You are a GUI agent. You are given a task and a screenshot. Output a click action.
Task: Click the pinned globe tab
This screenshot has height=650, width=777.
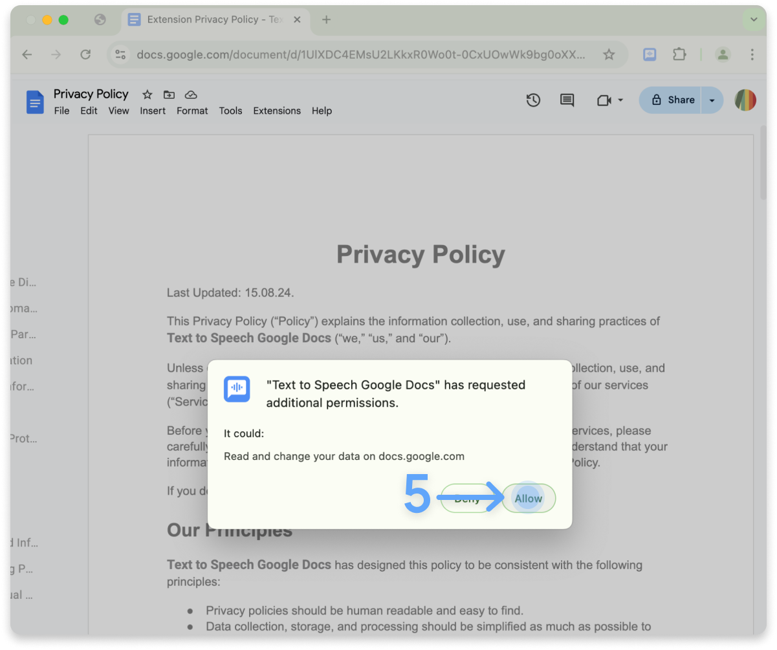click(100, 19)
